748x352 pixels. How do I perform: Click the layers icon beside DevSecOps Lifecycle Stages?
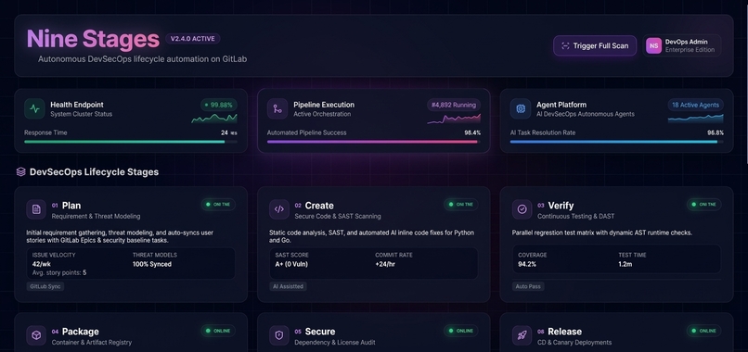(x=21, y=172)
